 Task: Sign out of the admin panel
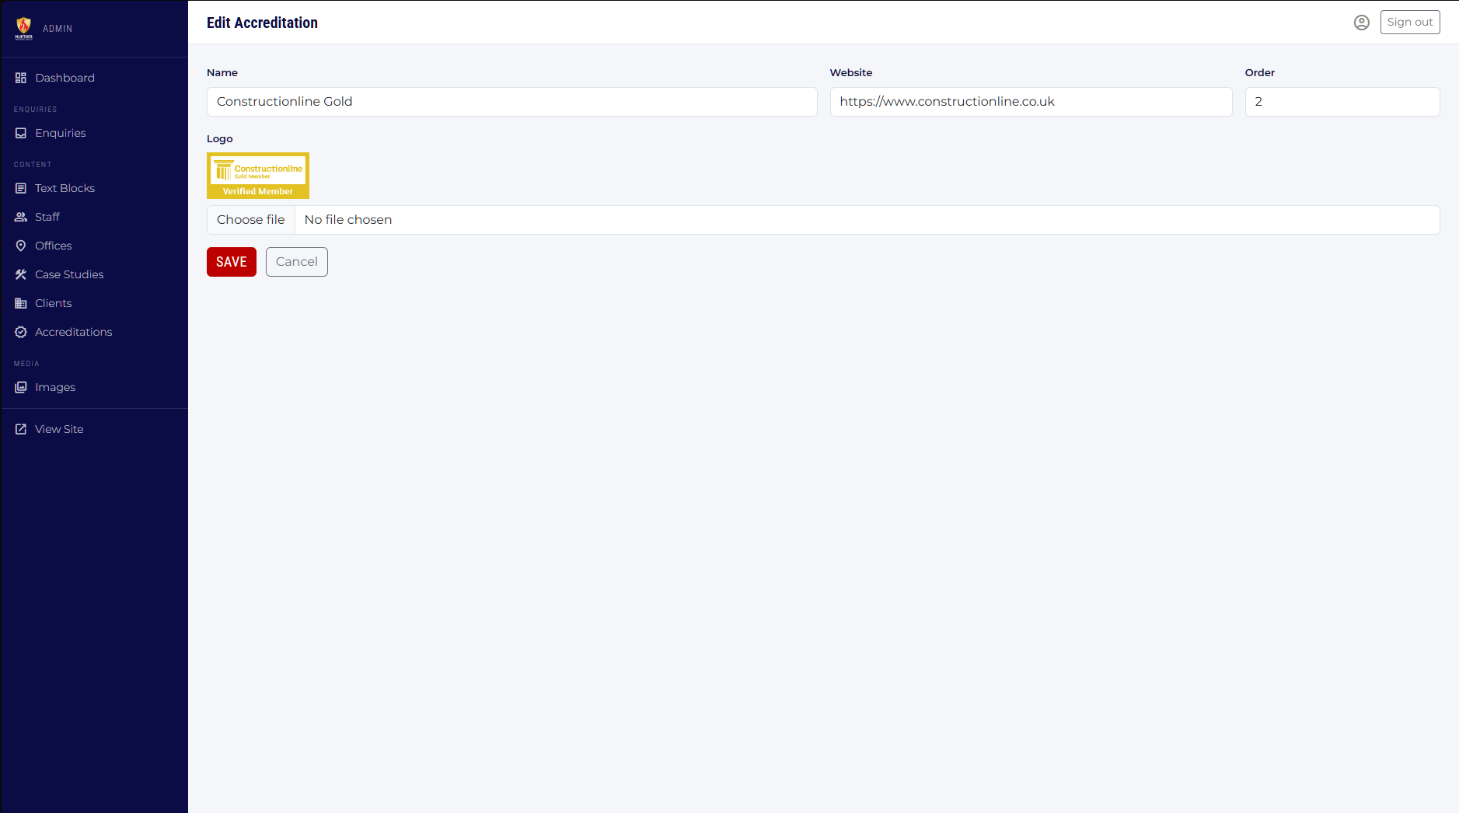[x=1409, y=23]
